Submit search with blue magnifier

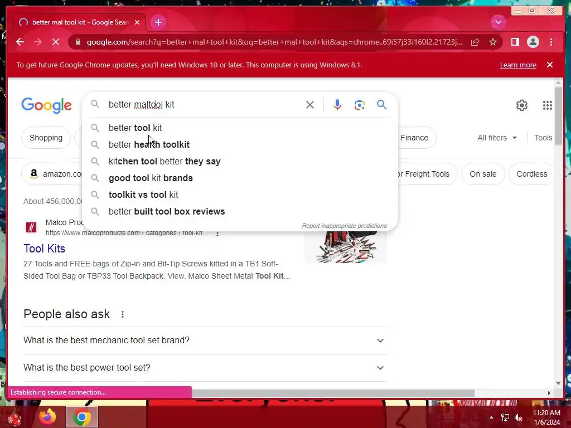point(381,105)
